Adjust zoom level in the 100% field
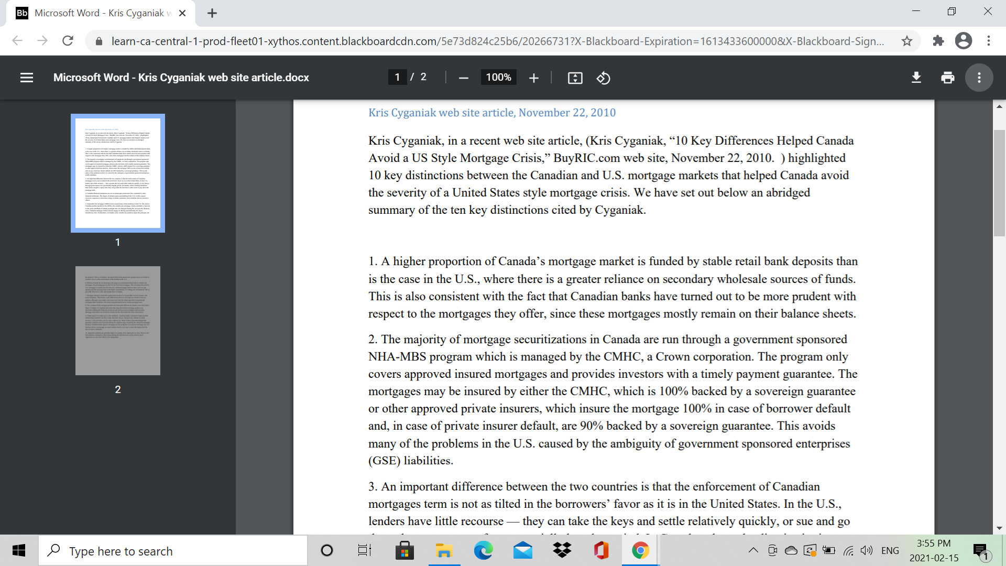1006x566 pixels. pos(498,77)
